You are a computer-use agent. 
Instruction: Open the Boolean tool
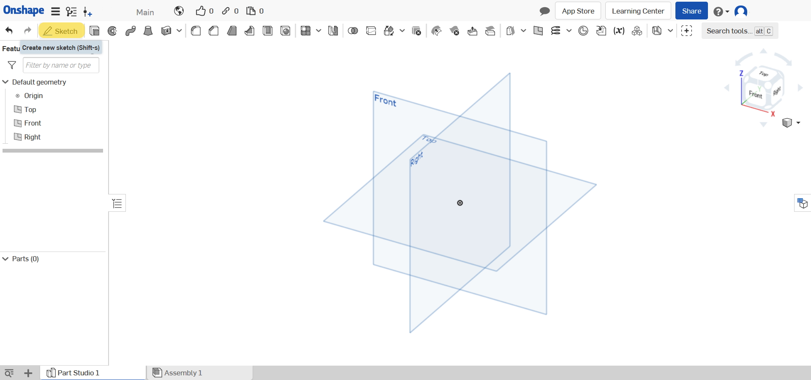[353, 31]
